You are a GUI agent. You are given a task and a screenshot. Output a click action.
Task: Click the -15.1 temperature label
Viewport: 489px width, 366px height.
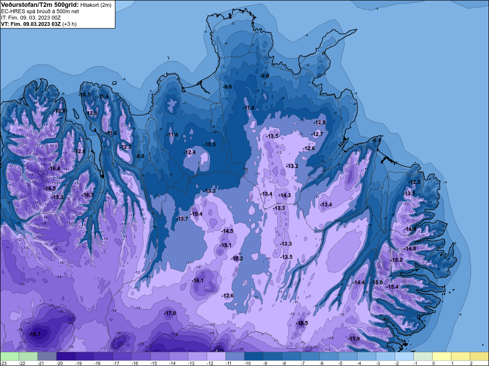pos(225,245)
